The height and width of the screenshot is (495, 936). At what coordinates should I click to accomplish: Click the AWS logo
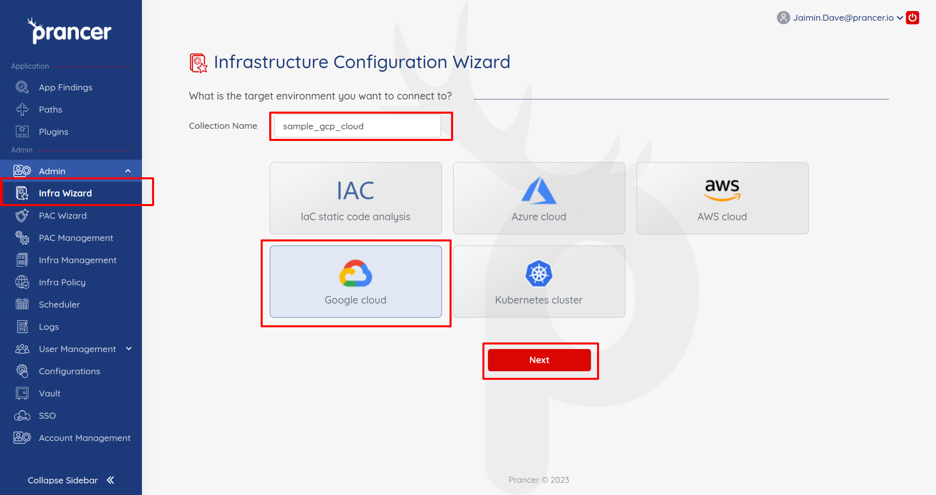click(x=722, y=190)
